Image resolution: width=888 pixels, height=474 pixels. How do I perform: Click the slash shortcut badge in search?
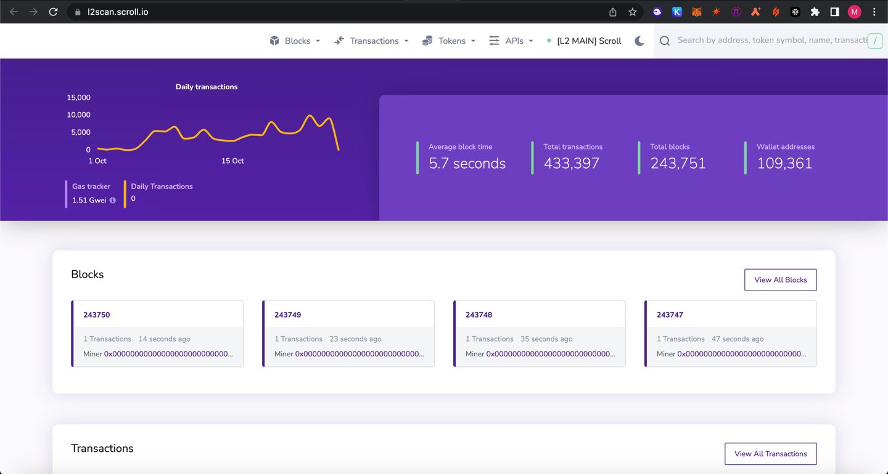click(x=875, y=41)
